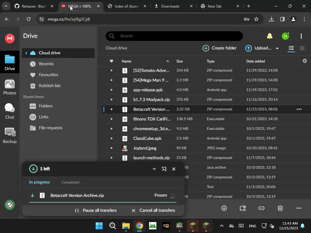The image size is (311, 233).
Task: Collapse the transfers panel with chevron
Action: click(x=154, y=169)
